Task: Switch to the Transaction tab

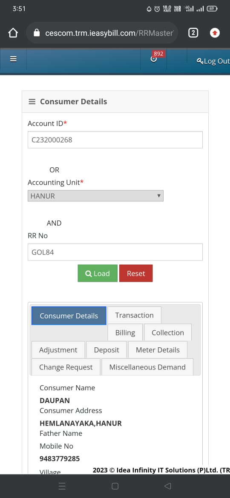Action: click(x=134, y=315)
